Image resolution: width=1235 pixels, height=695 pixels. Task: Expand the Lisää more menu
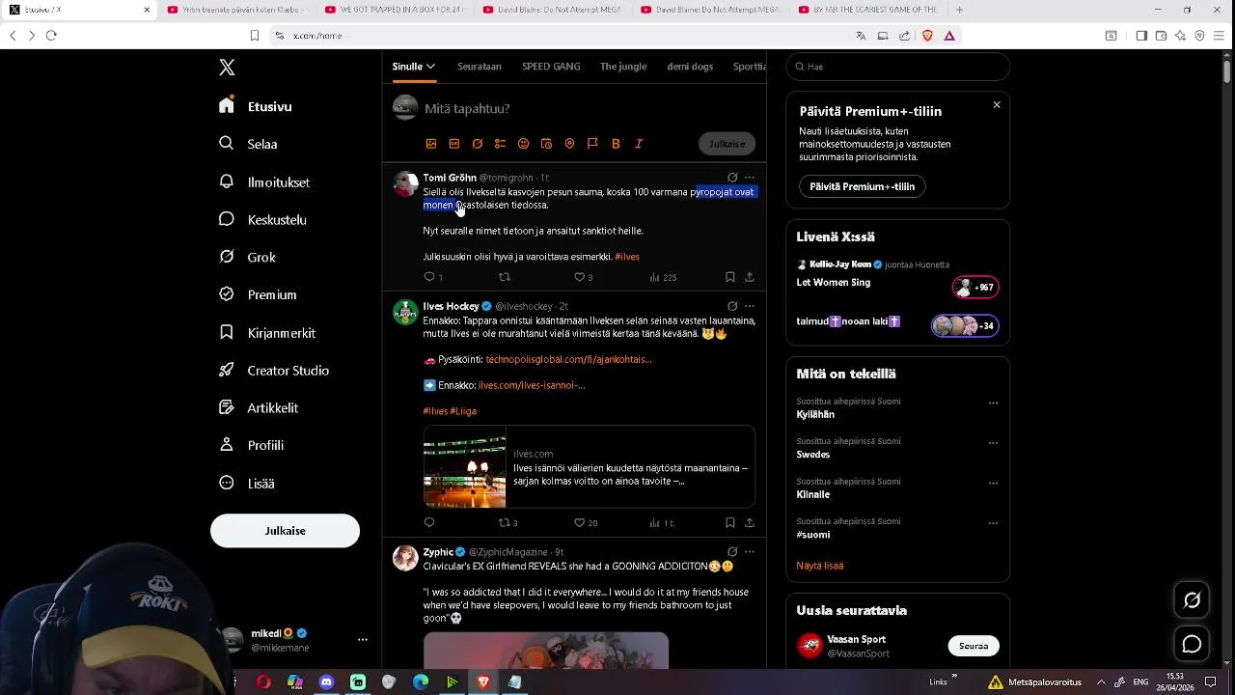247,483
